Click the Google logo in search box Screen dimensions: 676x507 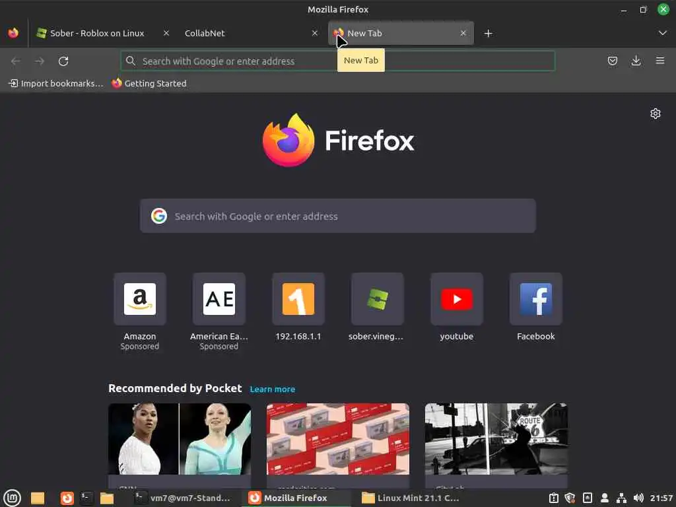coord(159,216)
